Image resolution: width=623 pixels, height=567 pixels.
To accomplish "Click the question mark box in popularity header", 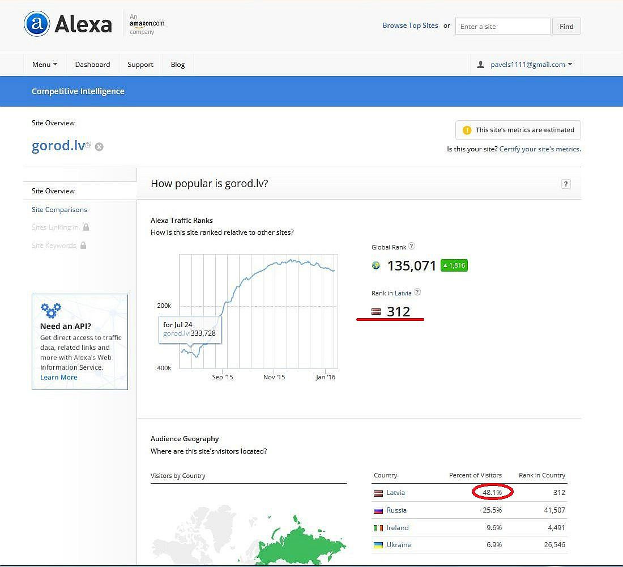I will click(565, 184).
